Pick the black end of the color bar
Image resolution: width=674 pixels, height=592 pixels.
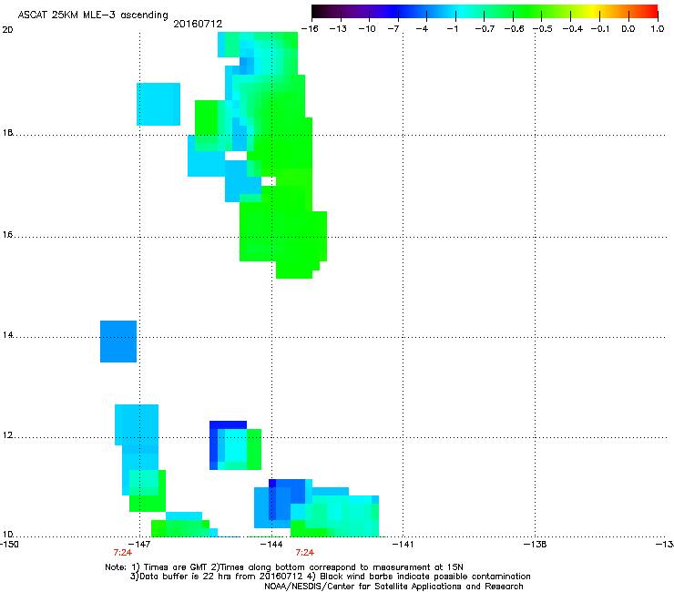(x=318, y=12)
